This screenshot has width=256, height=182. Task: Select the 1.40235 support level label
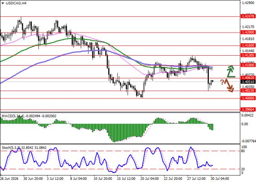pyautogui.click(x=248, y=90)
